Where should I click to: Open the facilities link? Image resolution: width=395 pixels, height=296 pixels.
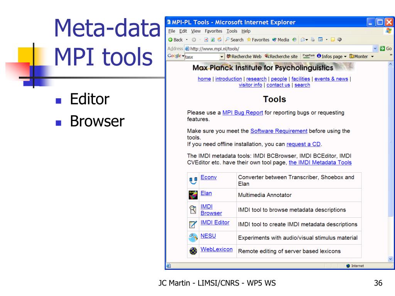[300, 79]
